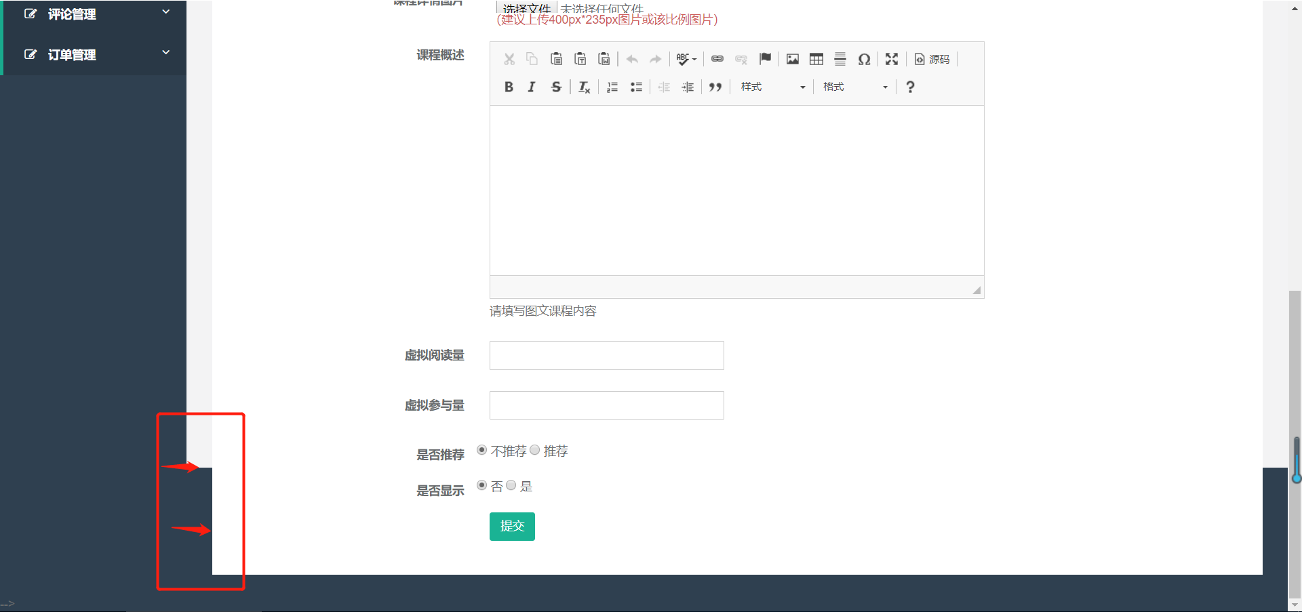This screenshot has height=612, width=1302.
Task: Click the Paste icon in editor toolbar
Action: tap(556, 59)
